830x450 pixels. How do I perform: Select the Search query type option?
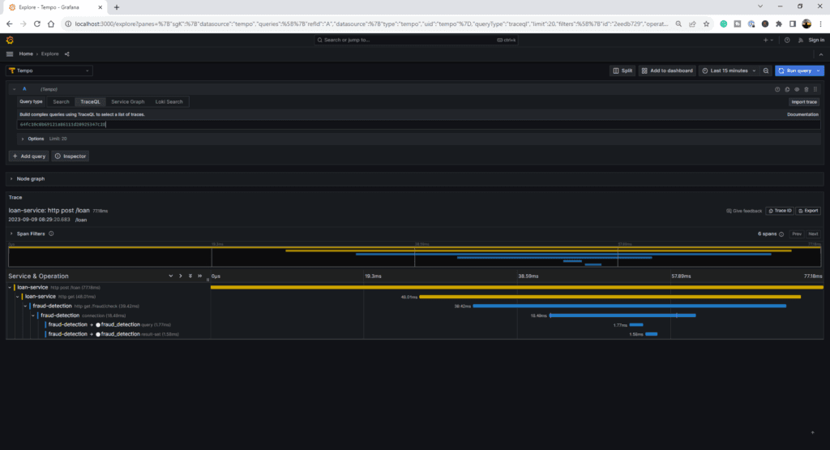pyautogui.click(x=61, y=102)
